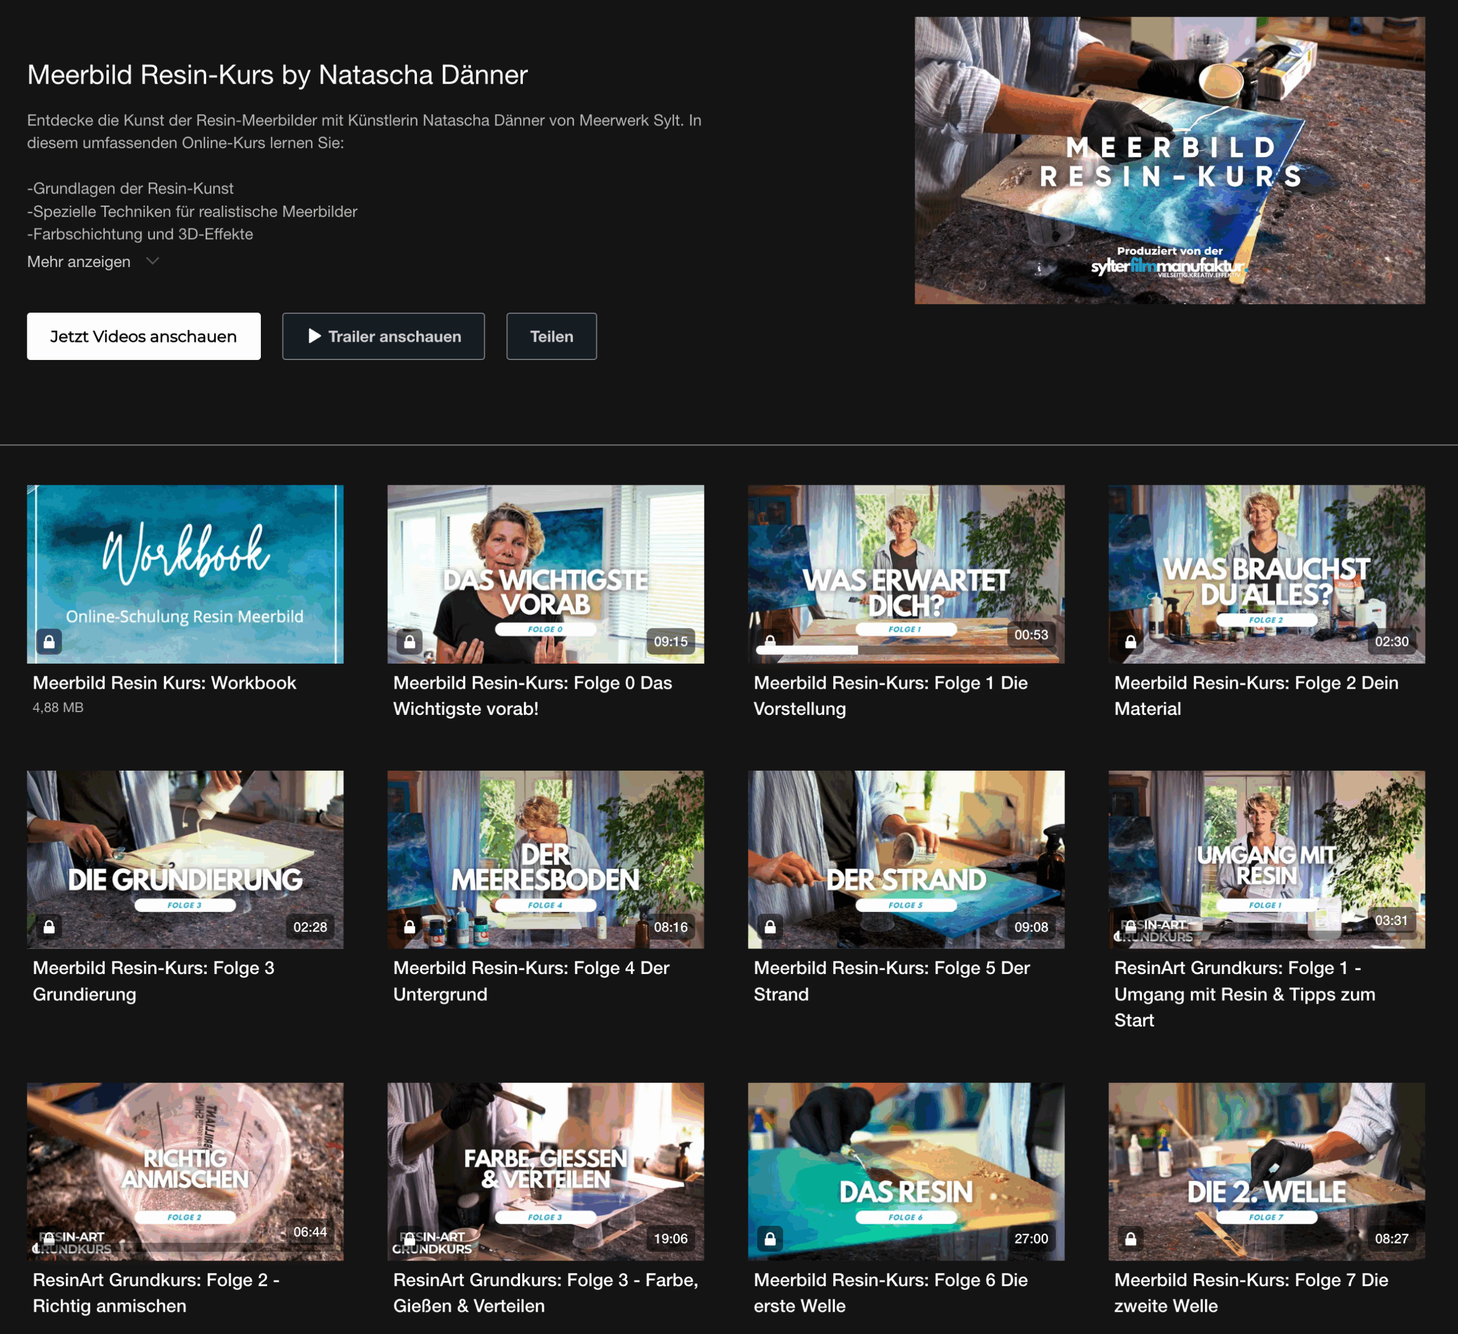Open Richtig Anmischen video thumbnail
1458x1334 pixels.
click(x=185, y=1171)
